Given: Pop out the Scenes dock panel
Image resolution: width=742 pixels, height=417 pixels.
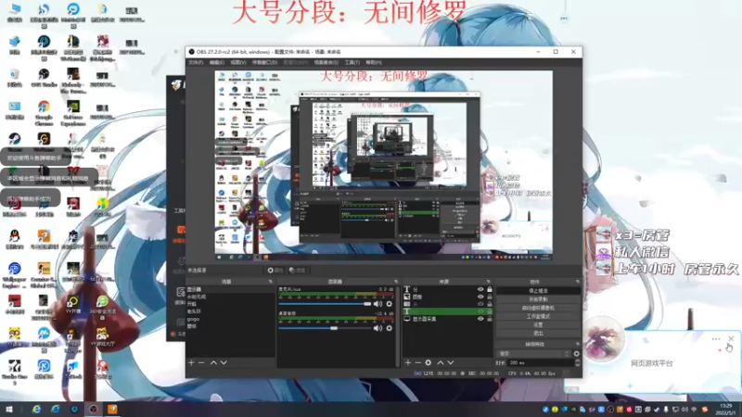Looking at the screenshot, I should click(x=270, y=282).
